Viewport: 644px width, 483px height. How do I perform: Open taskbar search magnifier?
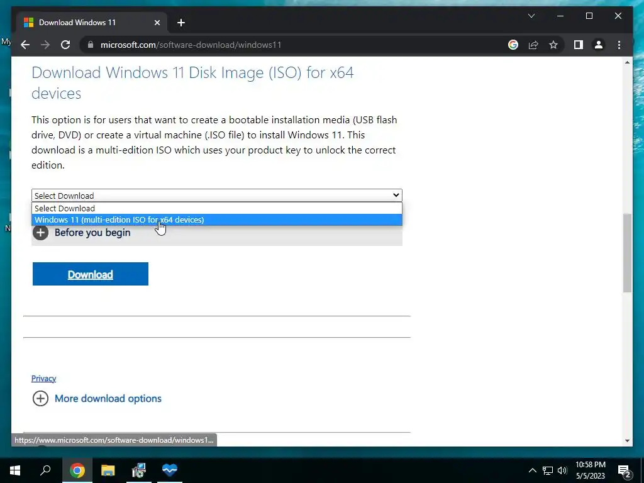(x=45, y=470)
